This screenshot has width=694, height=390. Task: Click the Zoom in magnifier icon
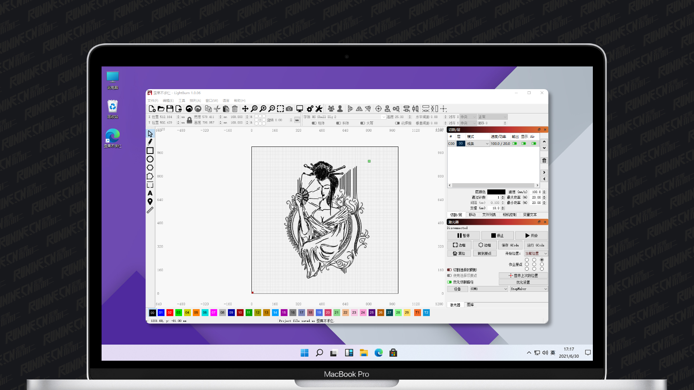click(263, 109)
